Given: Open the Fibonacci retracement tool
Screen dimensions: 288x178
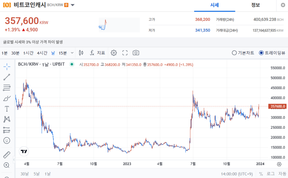Looking at the screenshot, I should 7,88.
